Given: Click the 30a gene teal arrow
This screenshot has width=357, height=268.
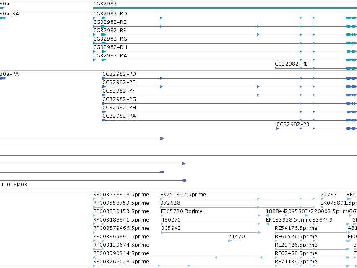Looking at the screenshot, I should click(x=2, y=8).
